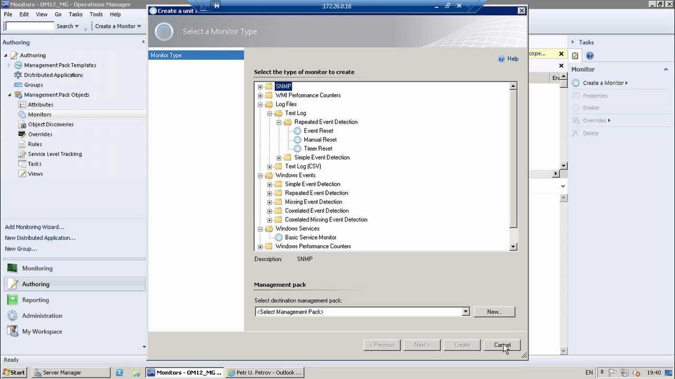675x379 pixels.
Task: Click the Start button
Action: pyautogui.click(x=14, y=373)
